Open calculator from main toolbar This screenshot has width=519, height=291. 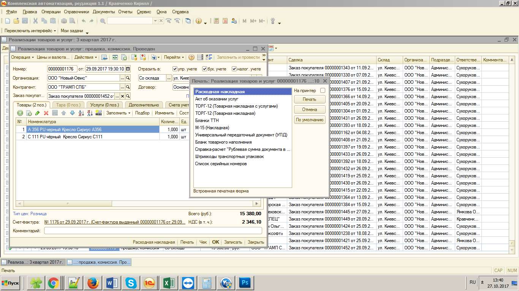click(x=216, y=21)
